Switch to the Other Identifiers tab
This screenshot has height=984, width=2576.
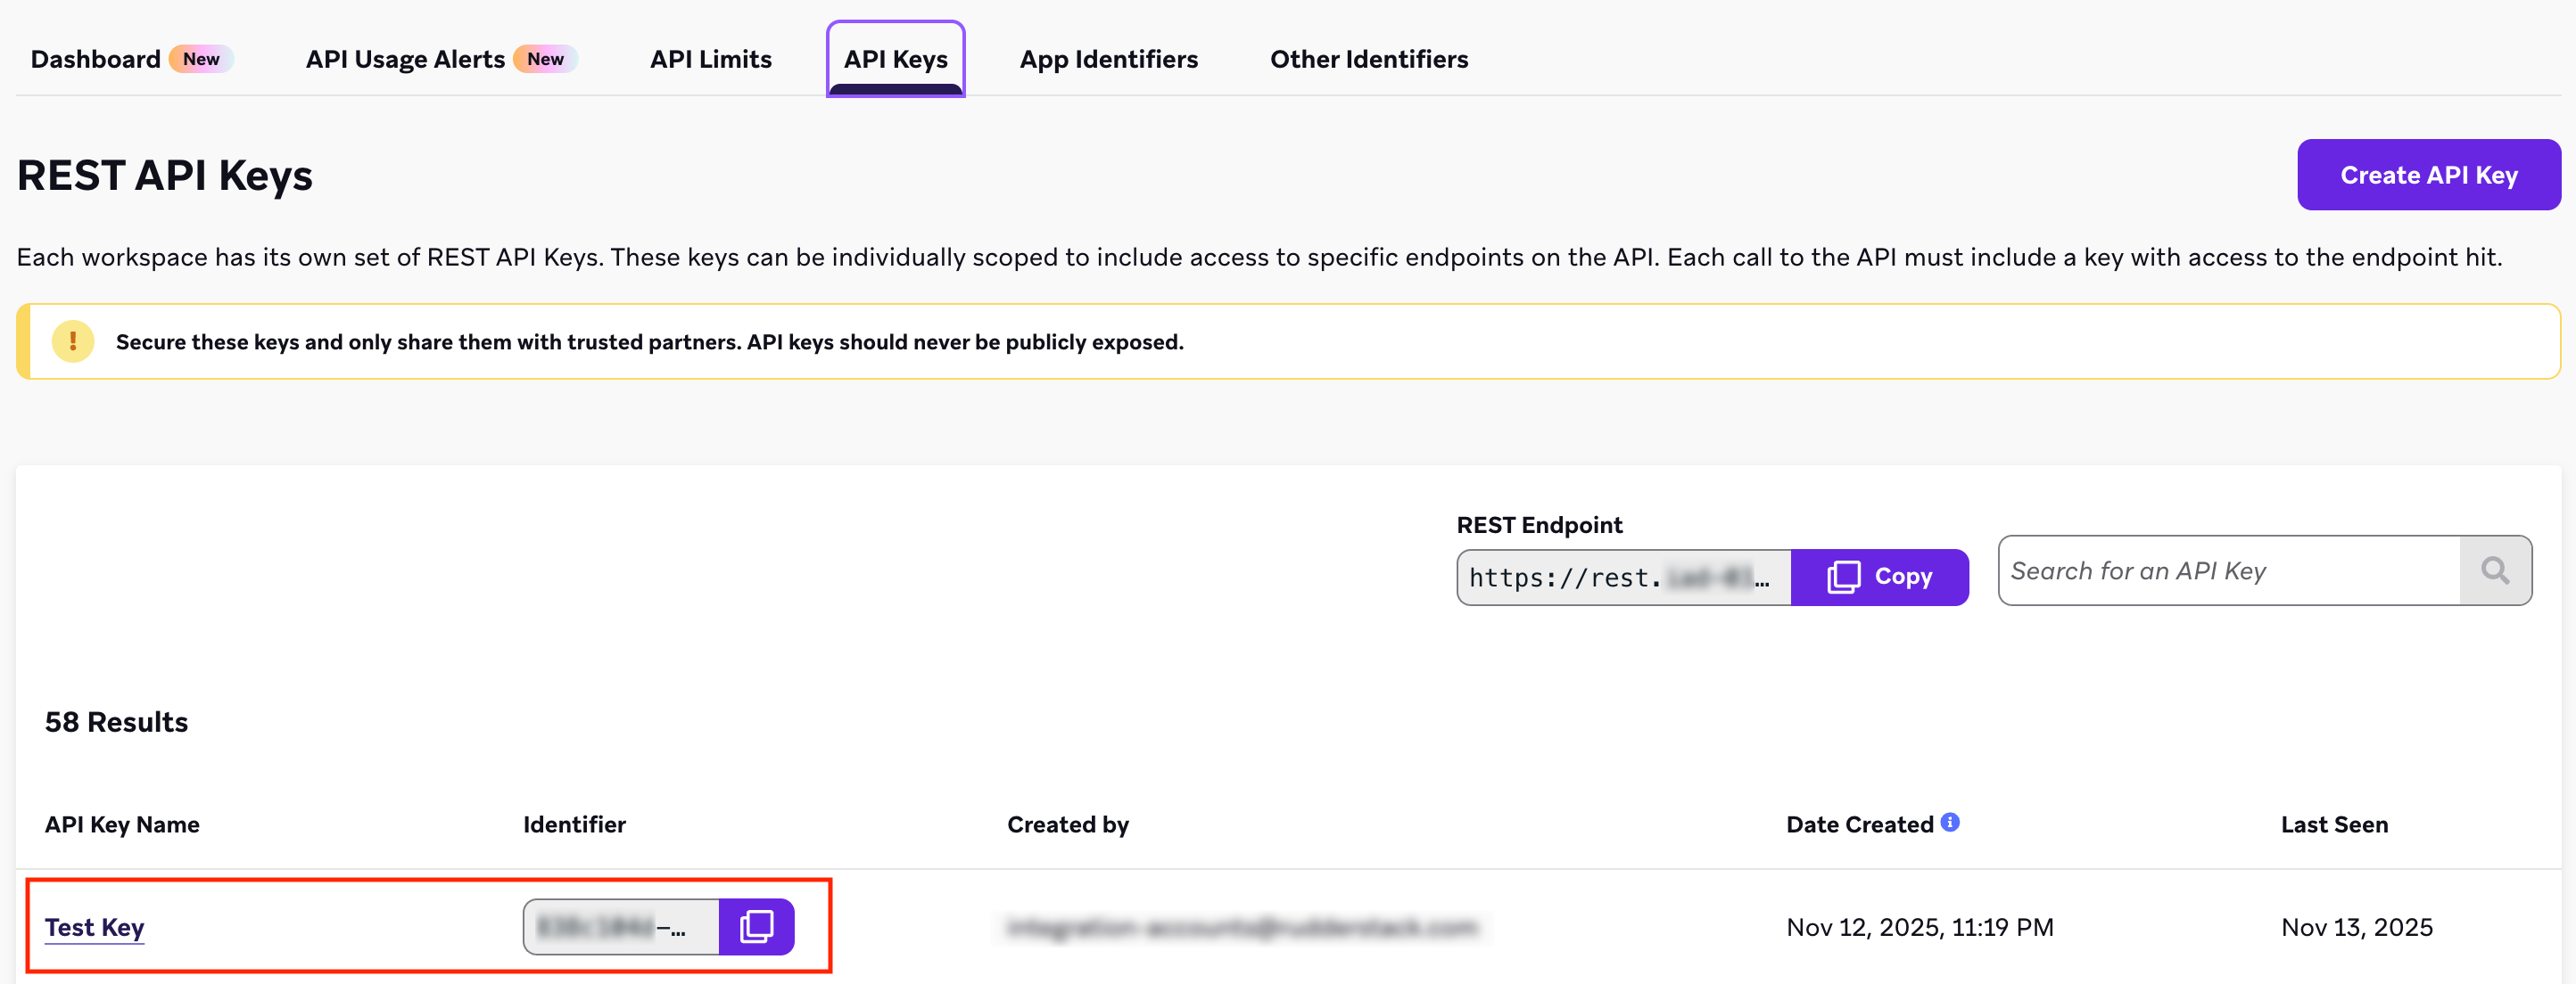point(1368,59)
